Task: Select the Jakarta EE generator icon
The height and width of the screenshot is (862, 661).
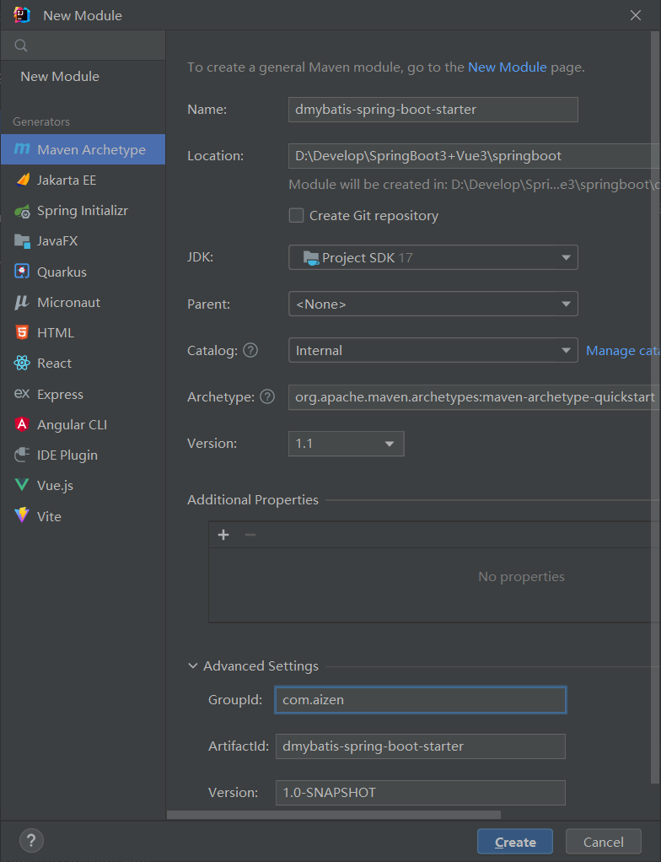Action: pyautogui.click(x=22, y=180)
